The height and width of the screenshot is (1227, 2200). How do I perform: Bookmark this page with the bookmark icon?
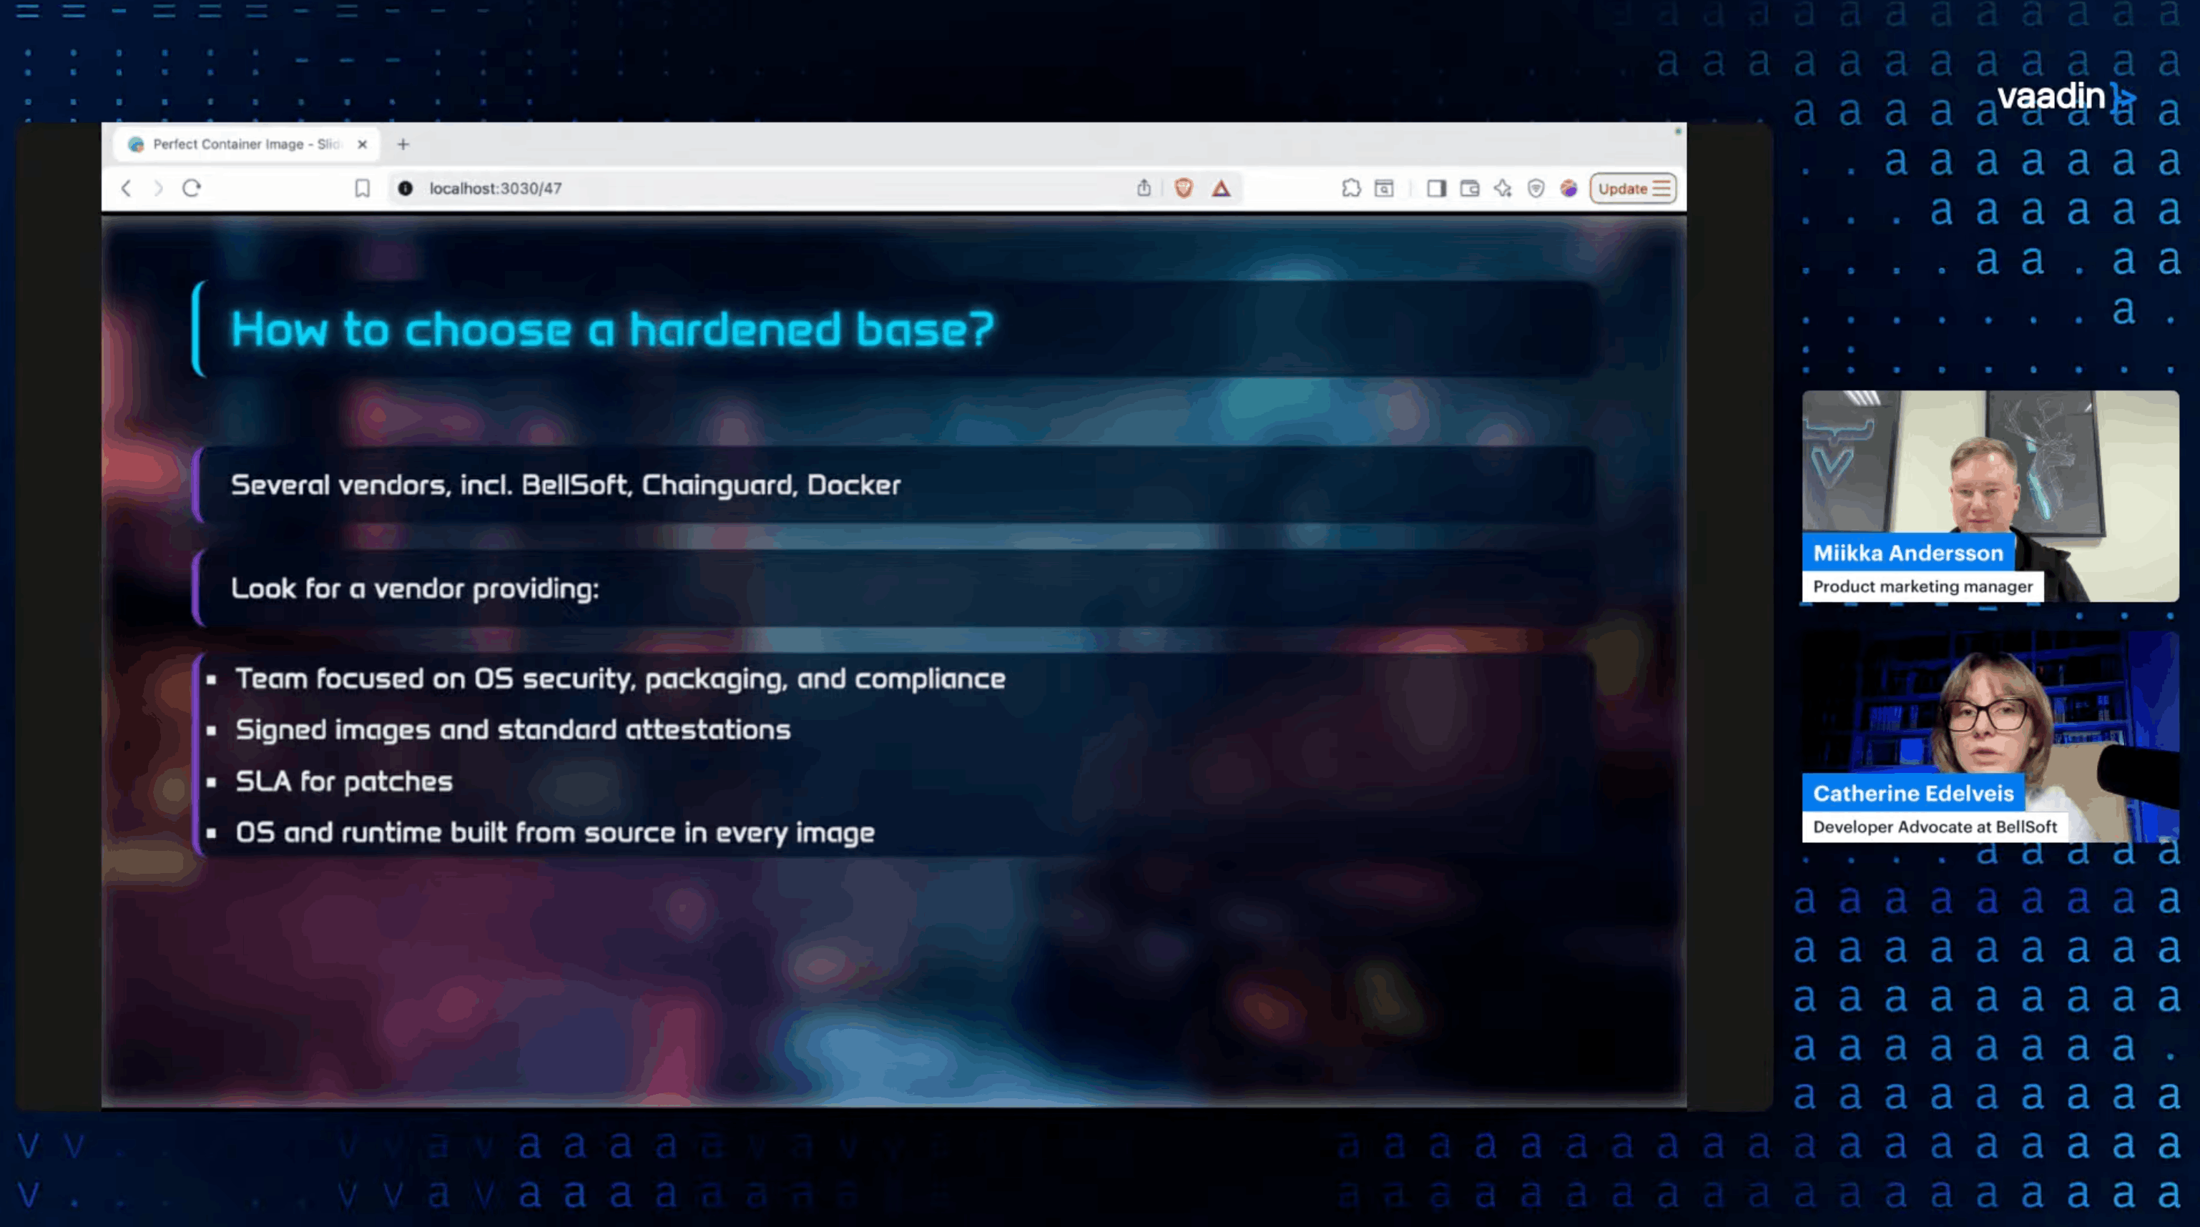362,188
